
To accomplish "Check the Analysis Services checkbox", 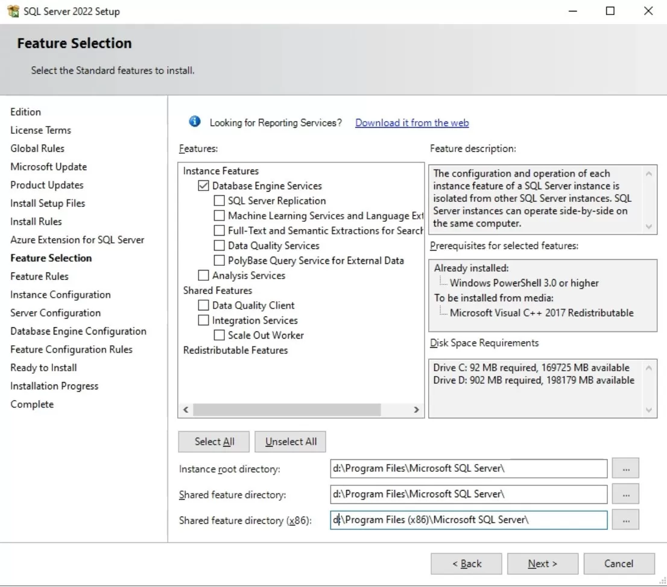I will [203, 275].
